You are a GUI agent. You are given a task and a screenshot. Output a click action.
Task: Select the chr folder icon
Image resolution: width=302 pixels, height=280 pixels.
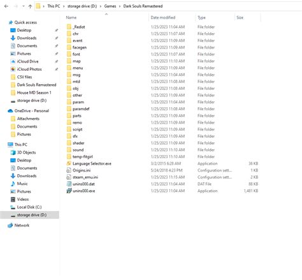[x=69, y=34]
